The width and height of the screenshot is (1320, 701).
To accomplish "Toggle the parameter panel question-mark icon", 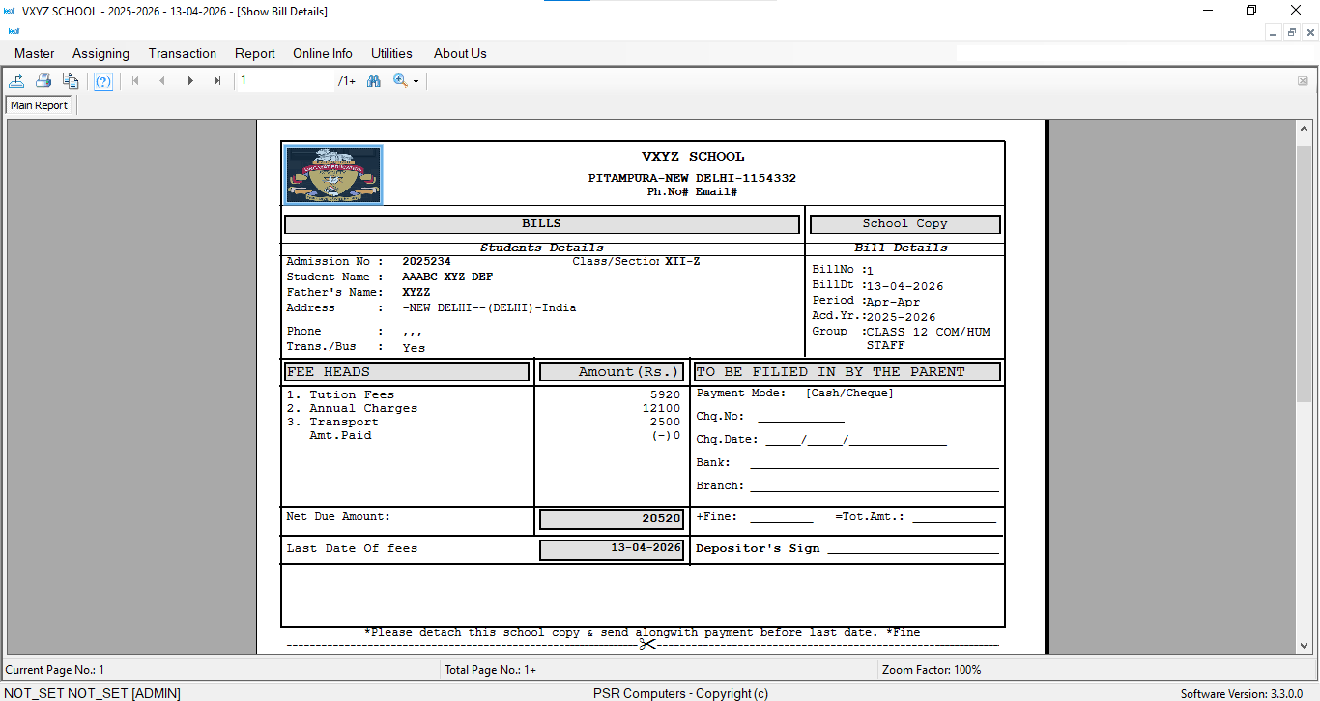I will pyautogui.click(x=103, y=81).
